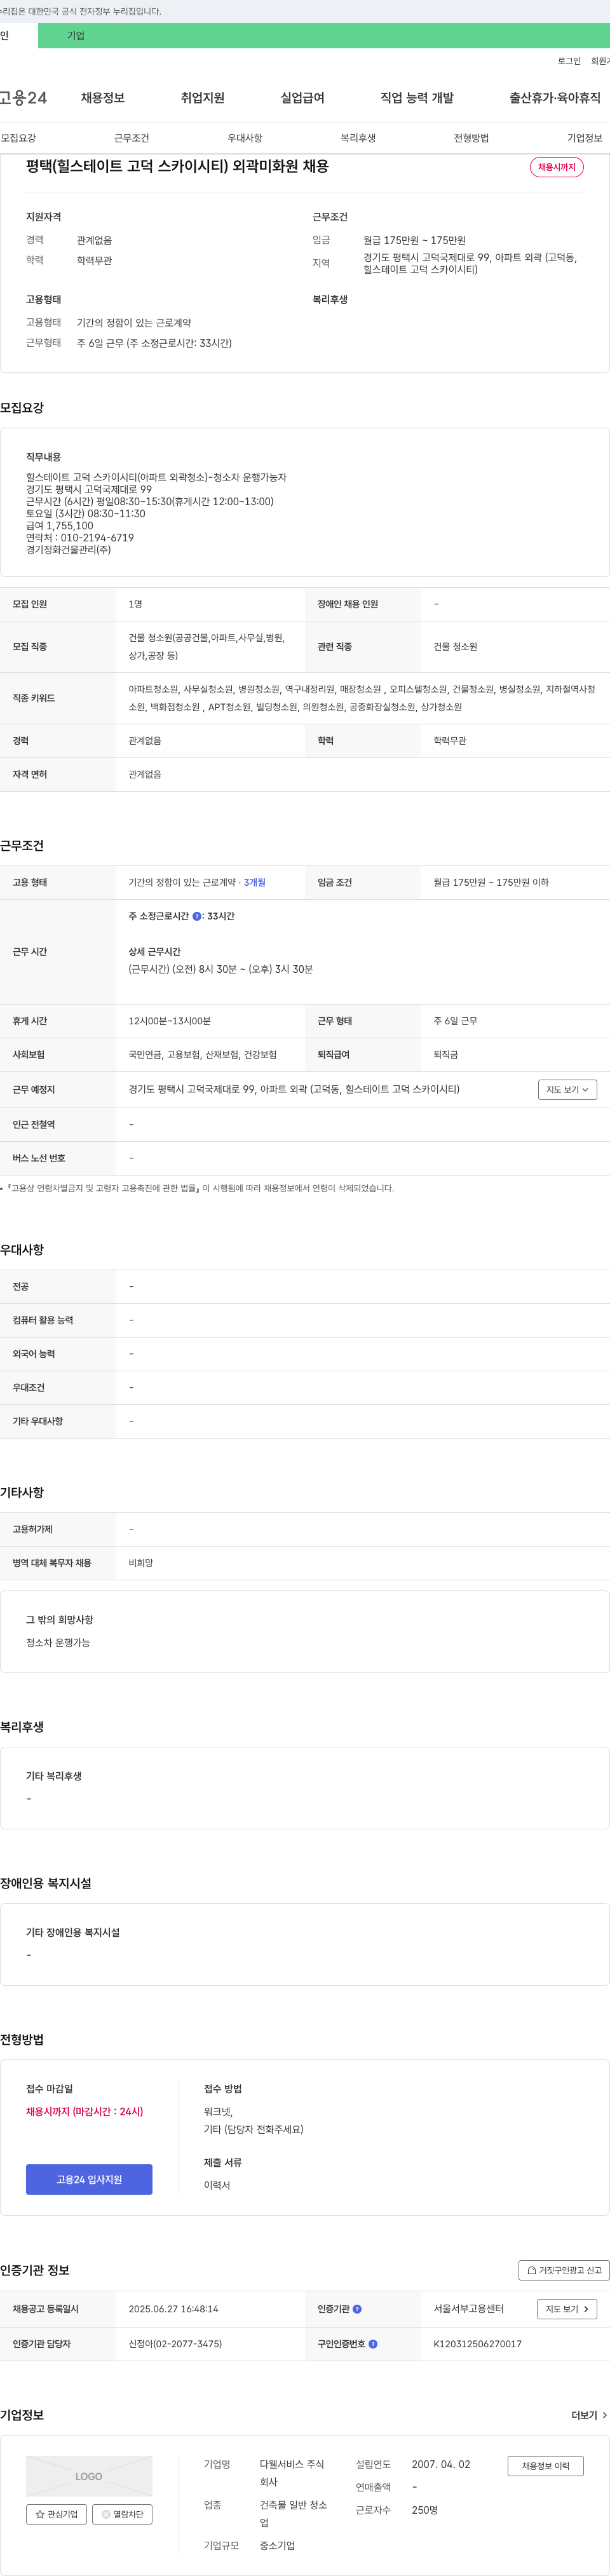Open the 직업 능력 개발 menu
610x2576 pixels.
417,98
